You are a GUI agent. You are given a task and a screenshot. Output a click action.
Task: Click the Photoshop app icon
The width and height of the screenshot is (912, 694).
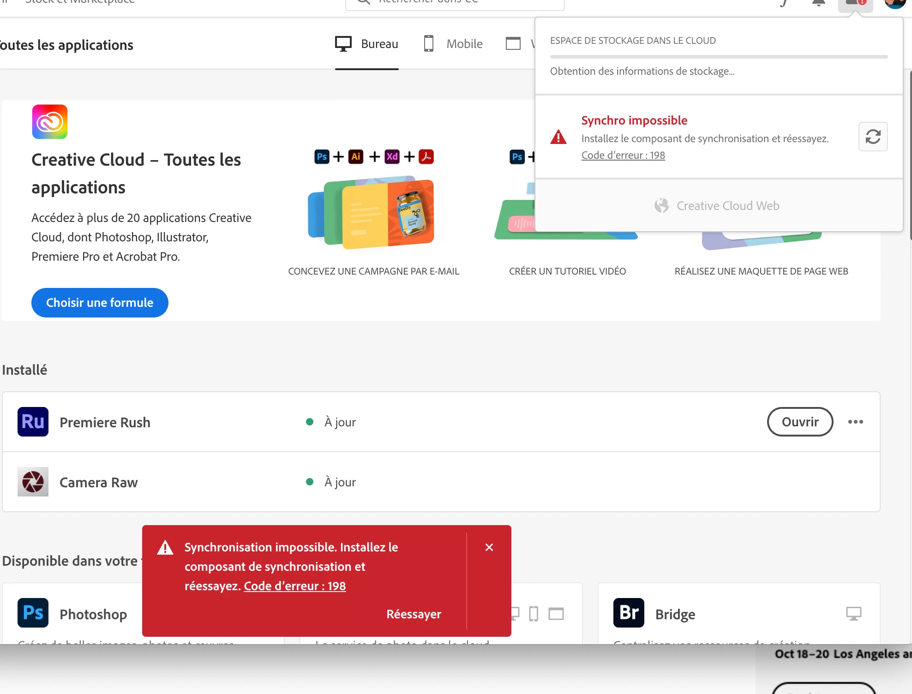[33, 613]
